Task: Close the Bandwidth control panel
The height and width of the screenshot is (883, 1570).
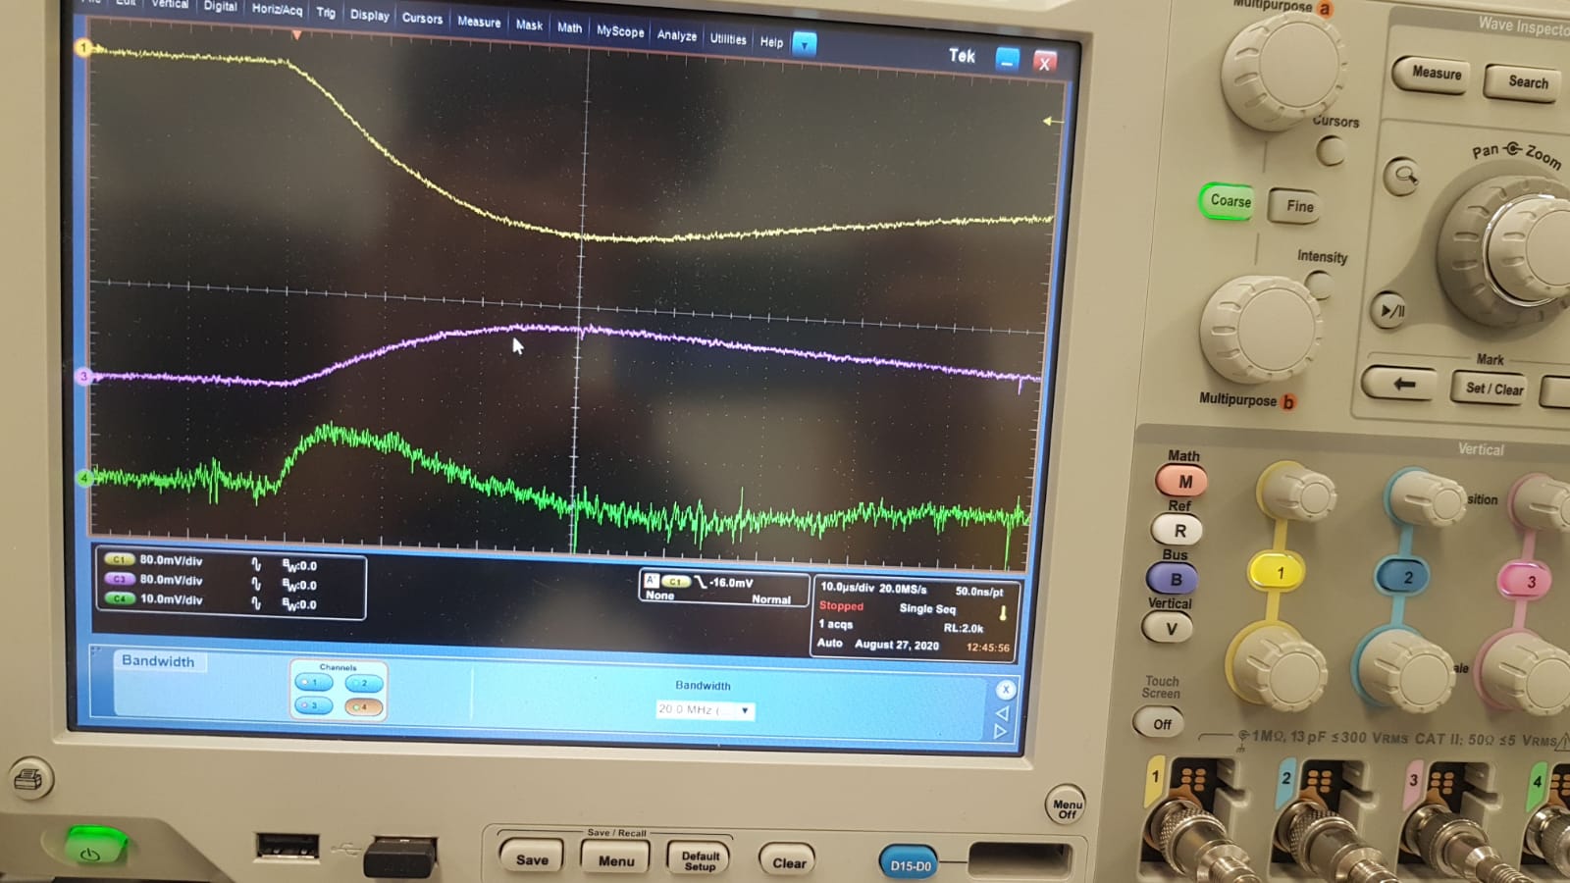Action: 1005,689
